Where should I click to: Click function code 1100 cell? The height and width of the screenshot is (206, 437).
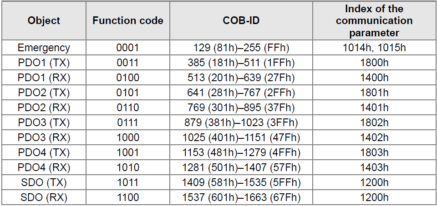coord(127,197)
